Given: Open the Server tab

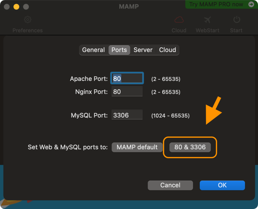Looking at the screenshot, I should click(143, 50).
